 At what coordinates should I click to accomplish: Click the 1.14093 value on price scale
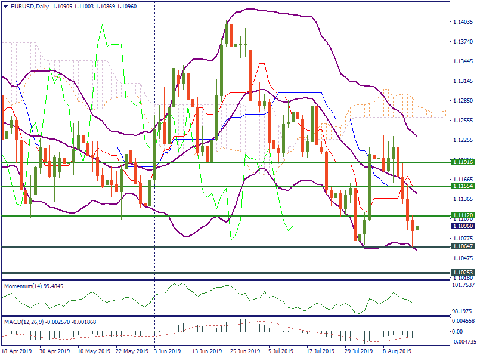pyautogui.click(x=463, y=22)
